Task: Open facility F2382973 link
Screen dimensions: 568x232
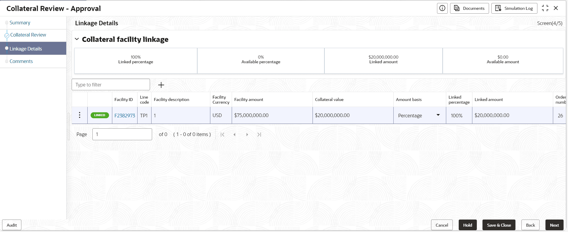Action: [125, 116]
